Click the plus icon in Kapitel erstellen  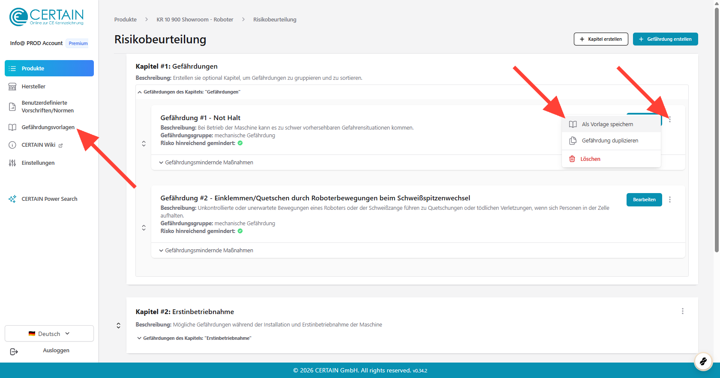582,39
